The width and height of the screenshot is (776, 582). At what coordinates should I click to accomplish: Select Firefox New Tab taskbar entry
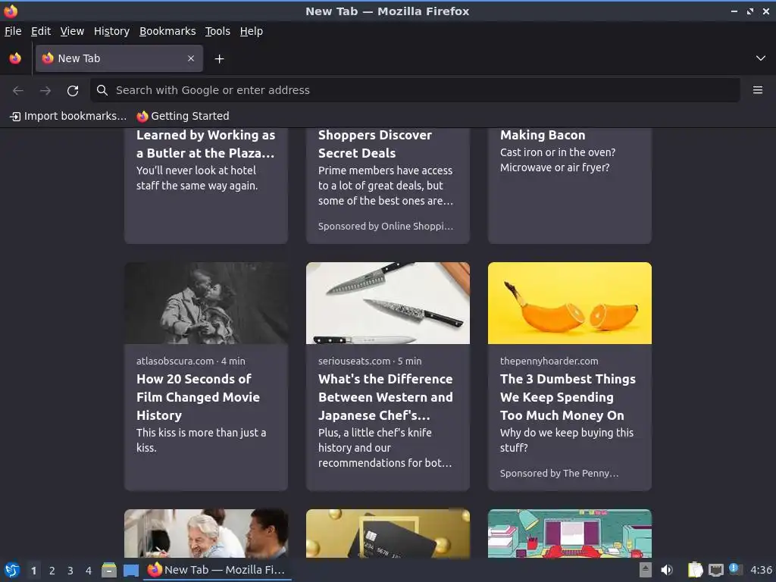(x=217, y=570)
